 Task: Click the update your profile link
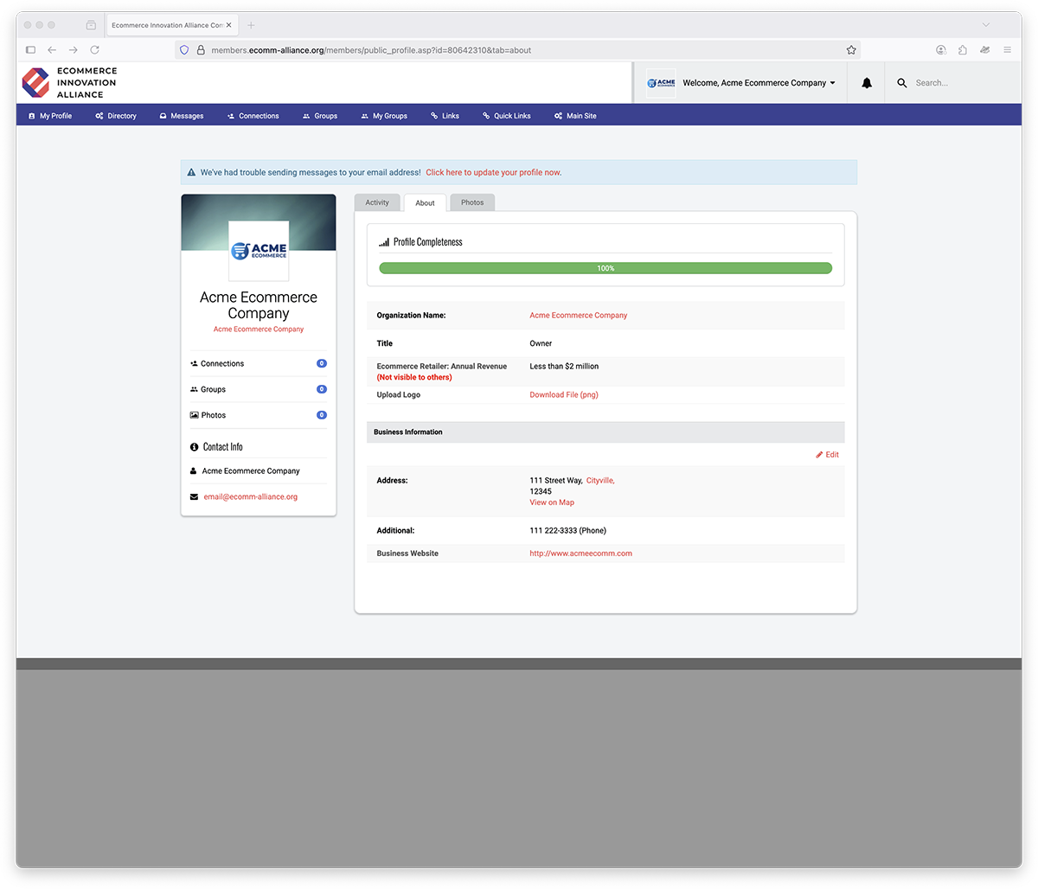(x=493, y=173)
